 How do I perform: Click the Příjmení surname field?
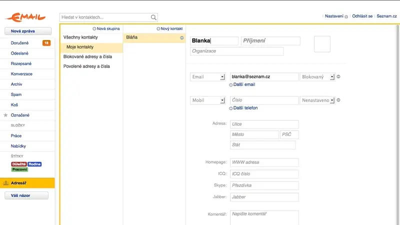(270, 41)
